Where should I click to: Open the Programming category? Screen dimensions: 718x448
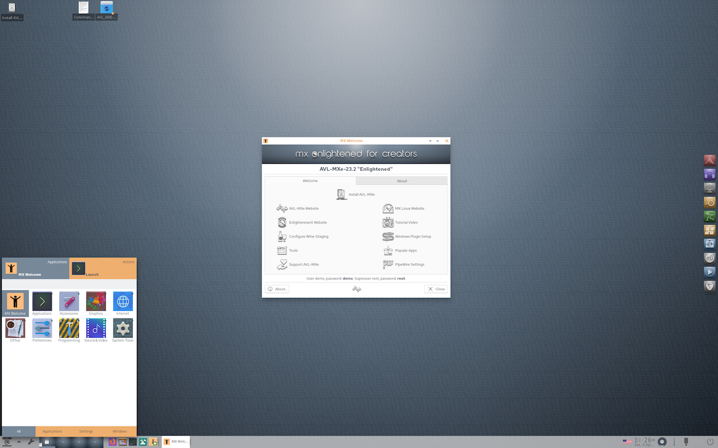tap(69, 330)
